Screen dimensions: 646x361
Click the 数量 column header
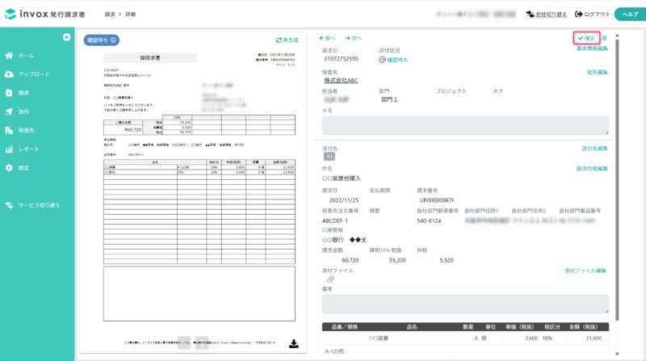tap(468, 327)
